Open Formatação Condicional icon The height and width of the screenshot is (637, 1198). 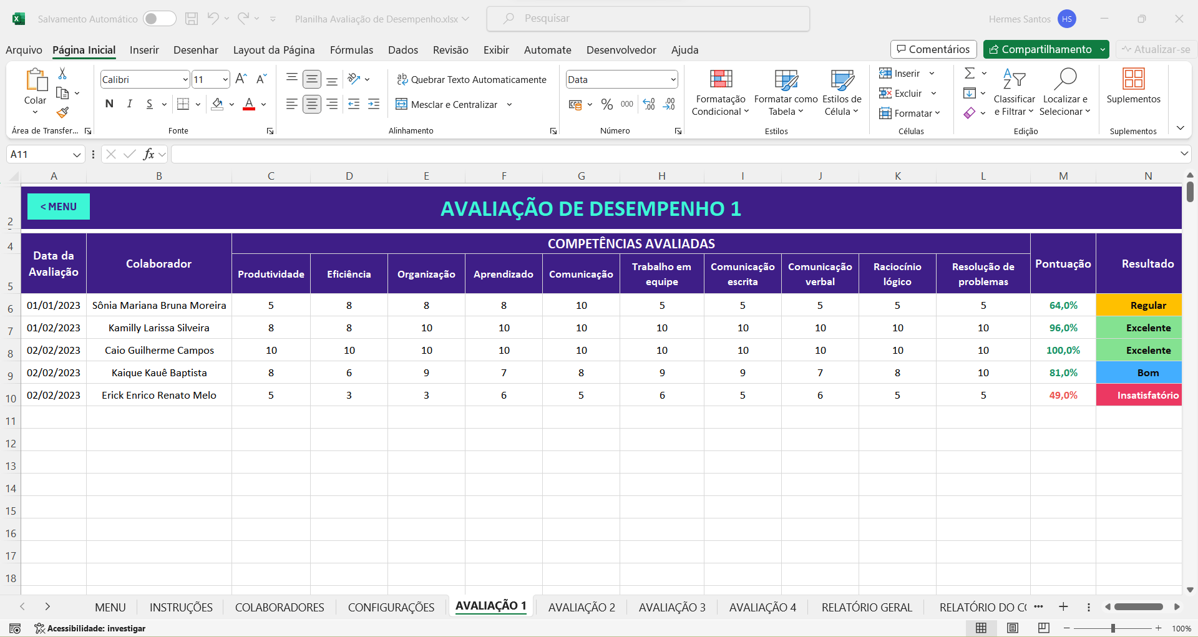pos(721,79)
